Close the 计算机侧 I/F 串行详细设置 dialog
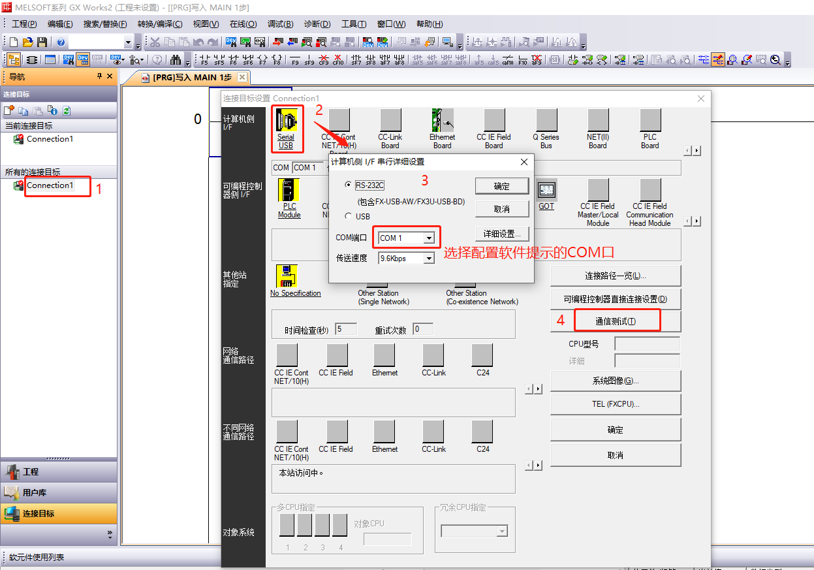 pos(524,162)
